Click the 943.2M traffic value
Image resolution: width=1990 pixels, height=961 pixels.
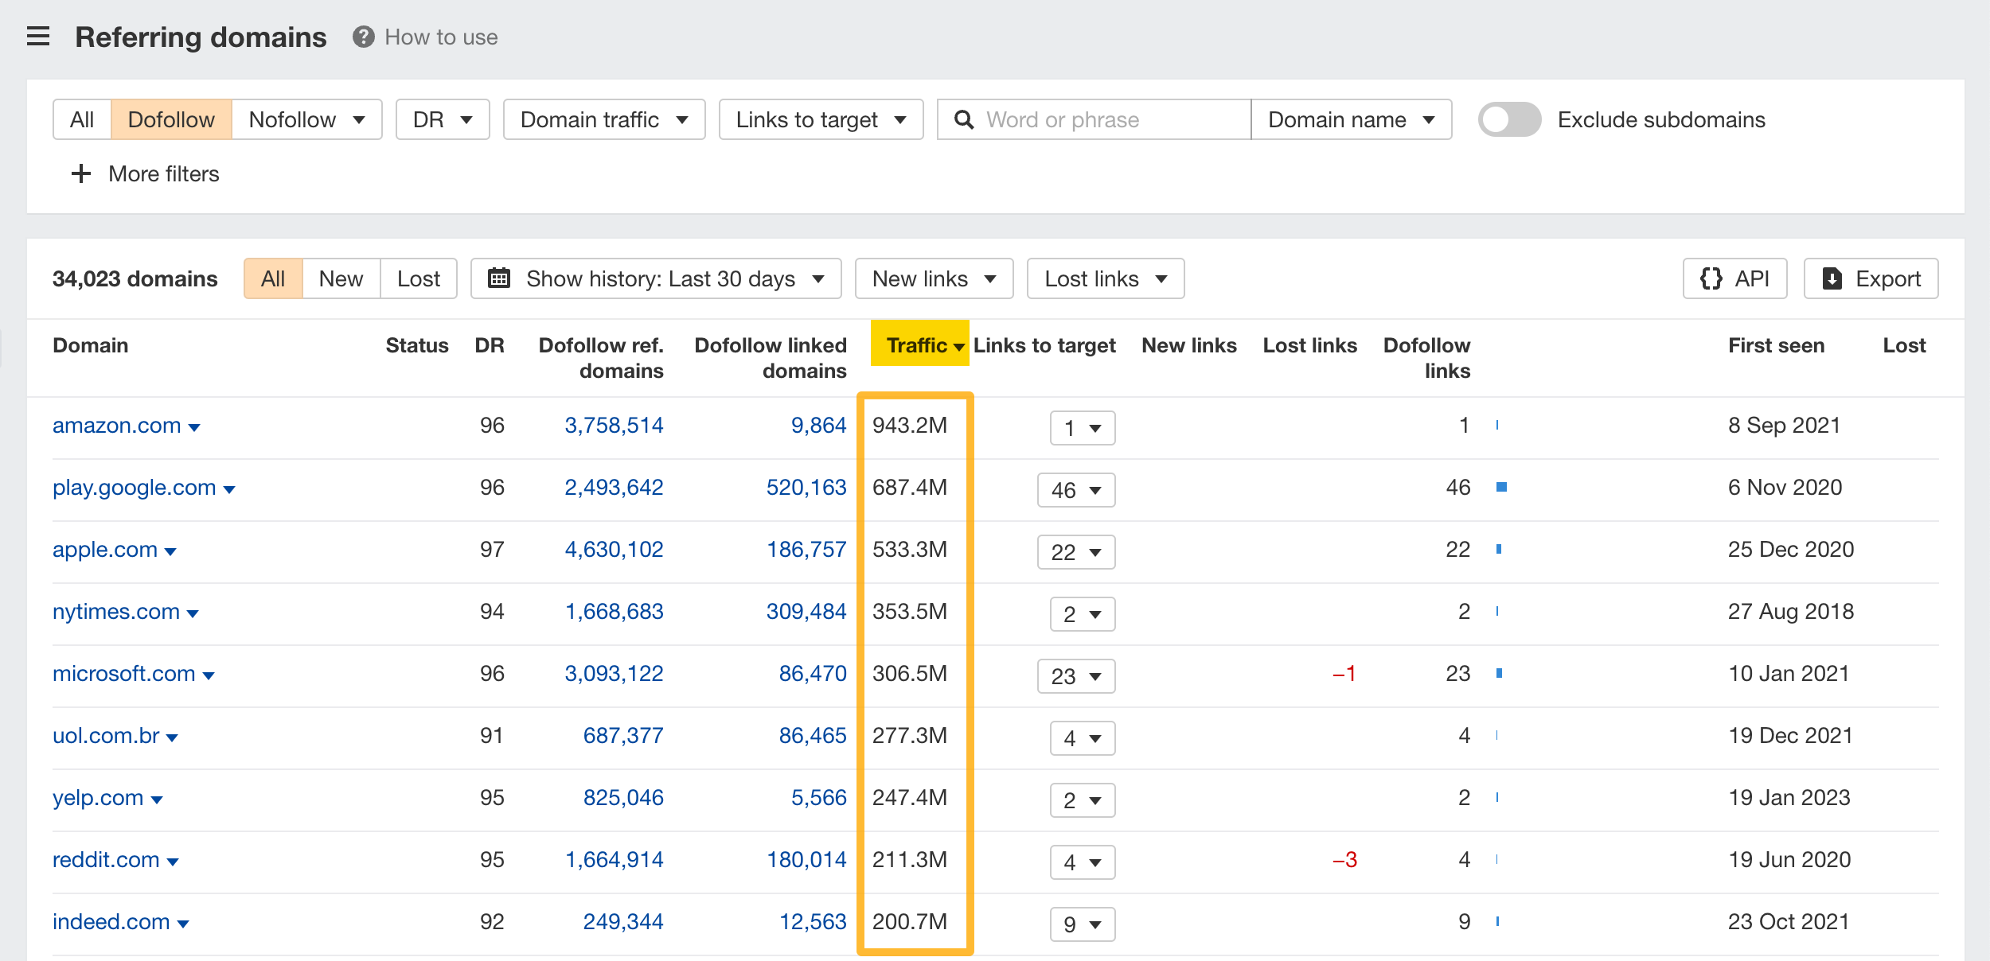click(910, 426)
